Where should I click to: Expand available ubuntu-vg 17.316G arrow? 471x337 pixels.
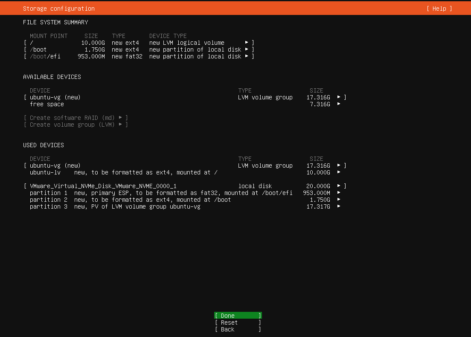(x=339, y=97)
